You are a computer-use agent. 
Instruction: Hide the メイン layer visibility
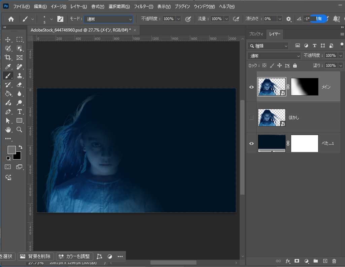251,87
